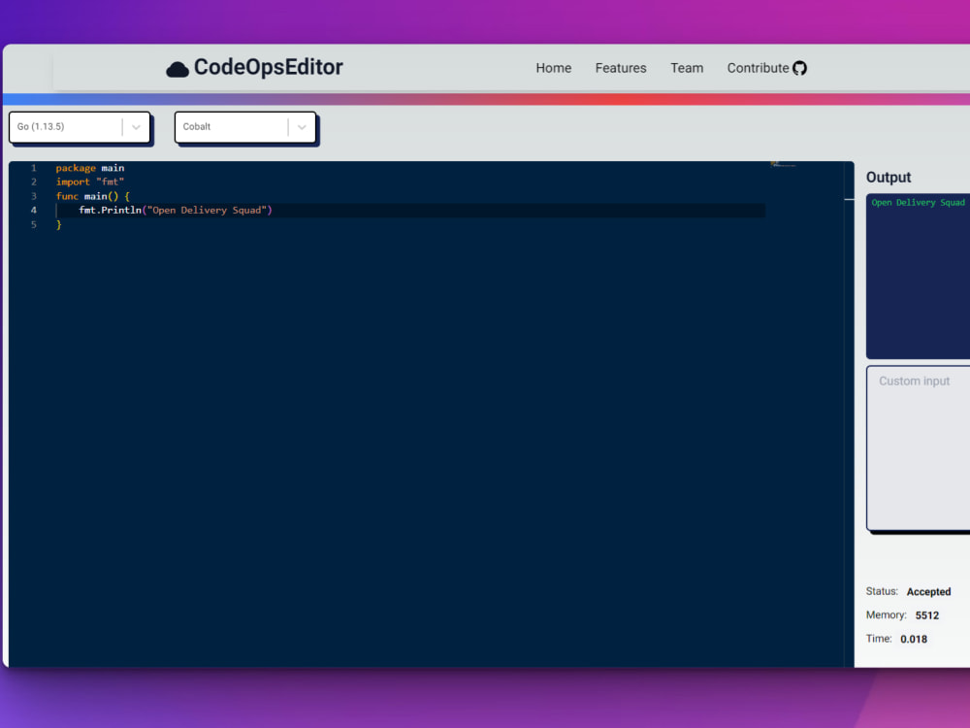Viewport: 970px width, 728px height.
Task: Click the fmt.Println code statement
Action: [x=176, y=211]
